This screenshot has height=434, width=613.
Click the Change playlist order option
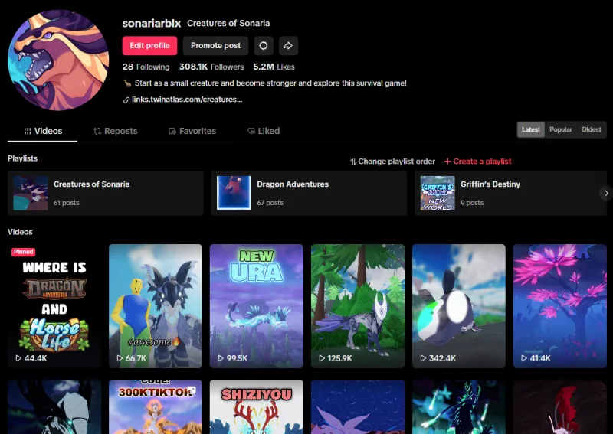tap(392, 162)
